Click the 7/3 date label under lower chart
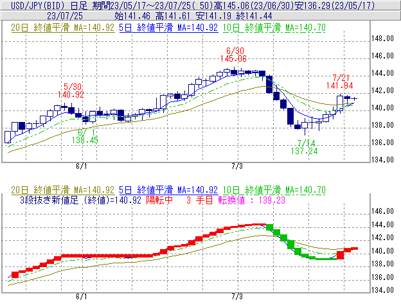The width and height of the screenshot is (401, 305). tap(237, 297)
